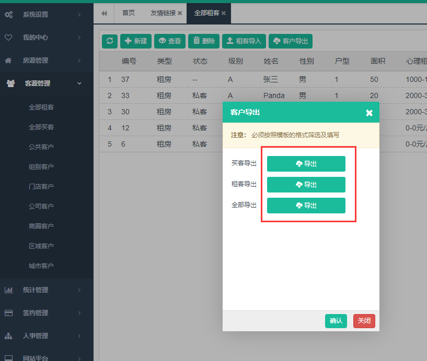Click the refresh icon in the toolbar
The width and height of the screenshot is (427, 361).
coord(109,41)
